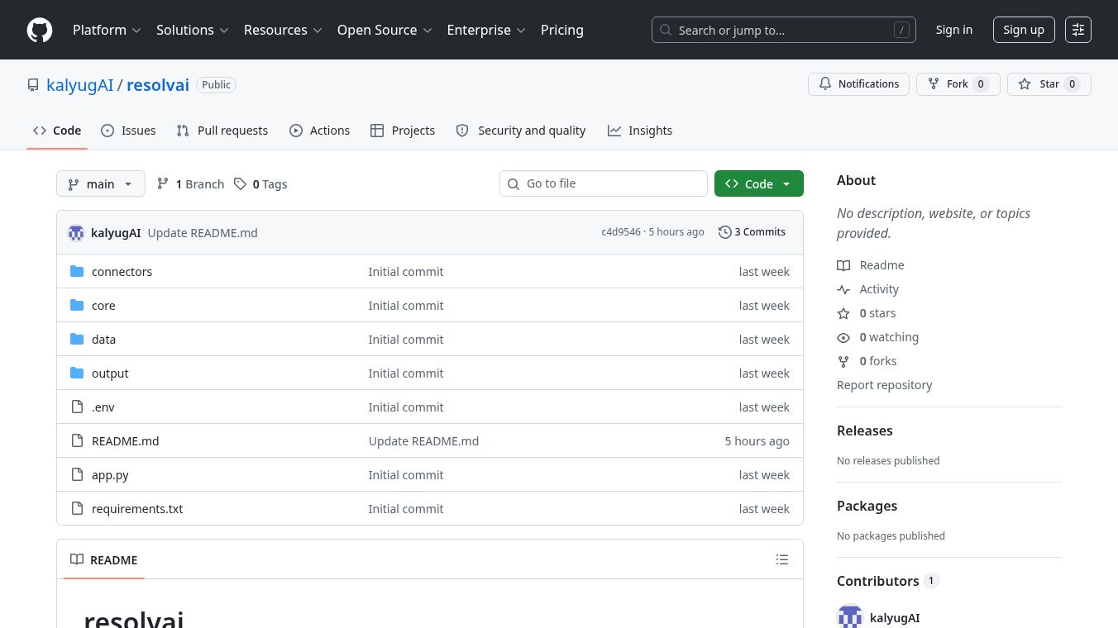
Task: Click the GitHub logo icon
Action: click(x=40, y=30)
